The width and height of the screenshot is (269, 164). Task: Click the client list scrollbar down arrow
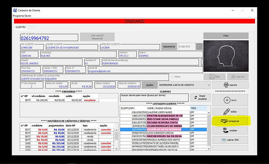[x=209, y=149]
